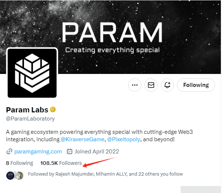Viewport: 222px width, 193px height.
Task: Click the Joined April 2022 text
Action: pyautogui.click(x=97, y=152)
